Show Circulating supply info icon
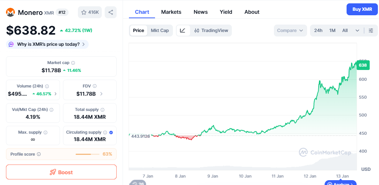The height and width of the screenshot is (185, 379). click(x=105, y=133)
